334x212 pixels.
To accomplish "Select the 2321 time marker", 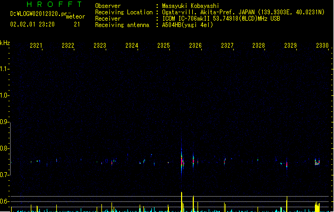I will [x=36, y=46].
